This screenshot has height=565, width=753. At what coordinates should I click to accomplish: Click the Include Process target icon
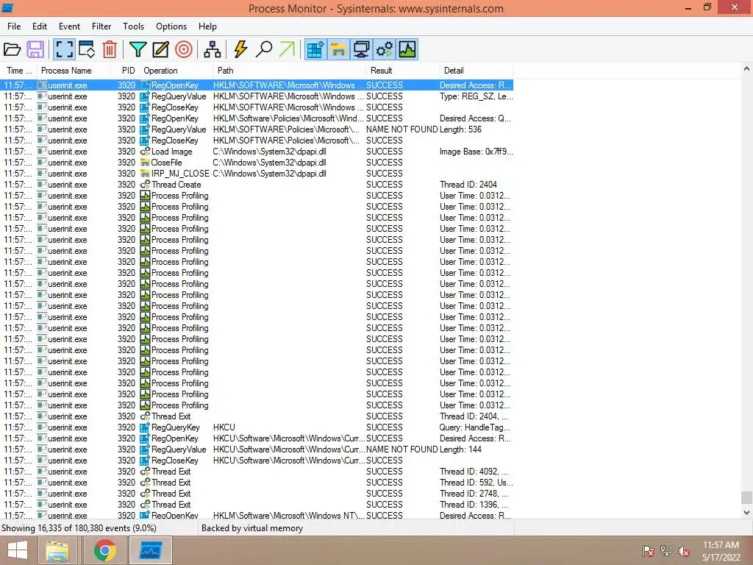click(183, 49)
